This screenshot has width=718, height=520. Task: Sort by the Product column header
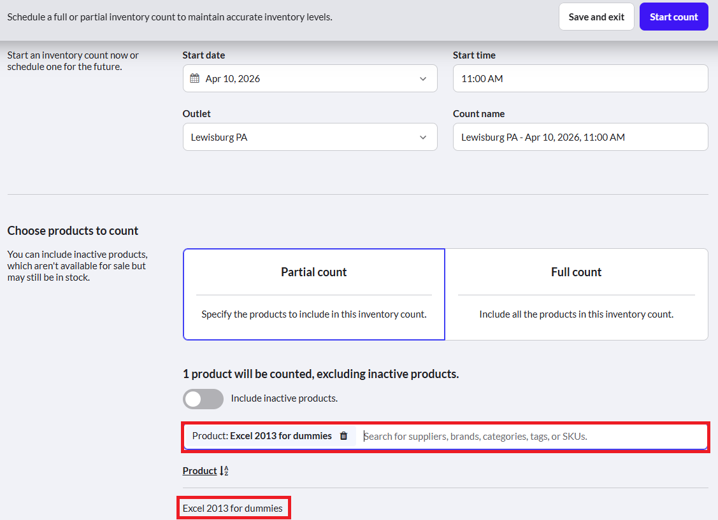click(x=199, y=470)
